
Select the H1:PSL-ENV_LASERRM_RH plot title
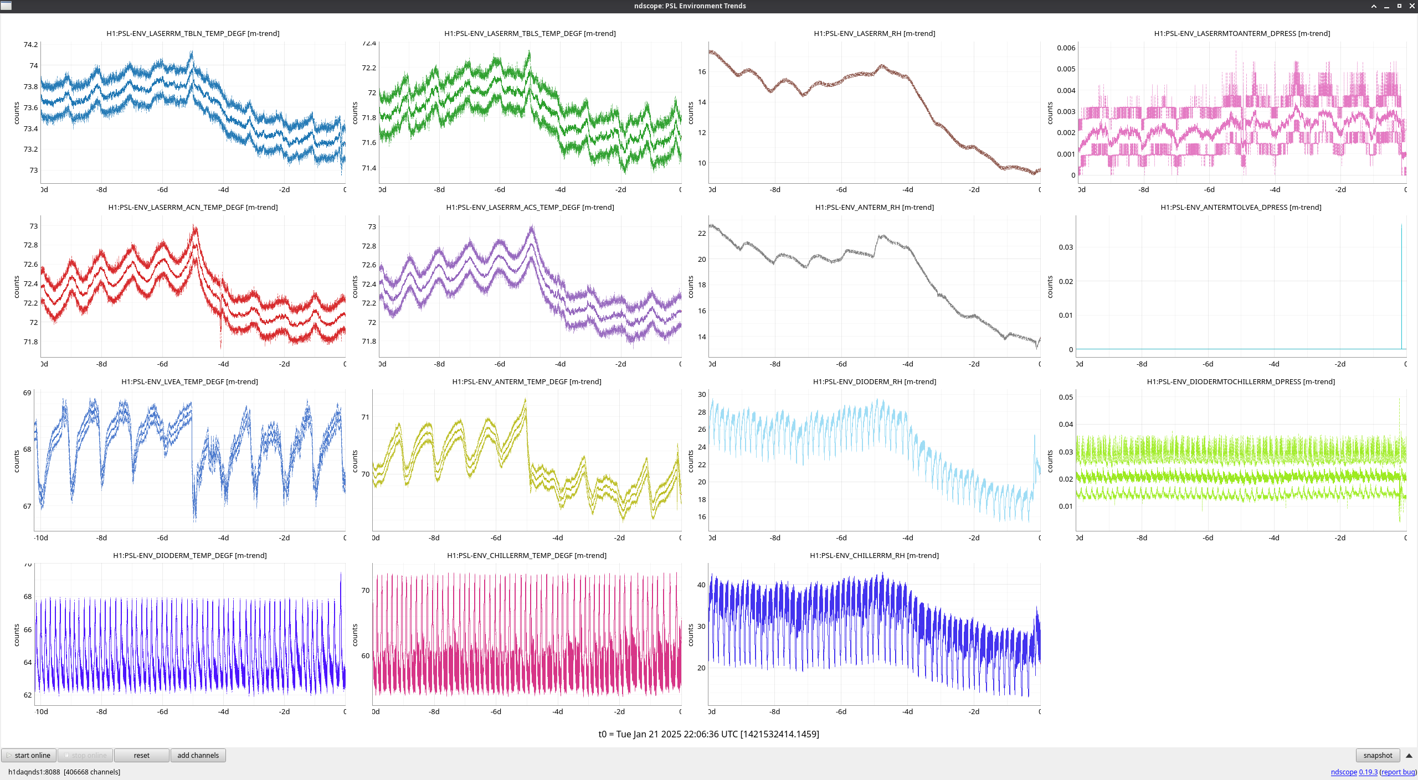coord(875,33)
